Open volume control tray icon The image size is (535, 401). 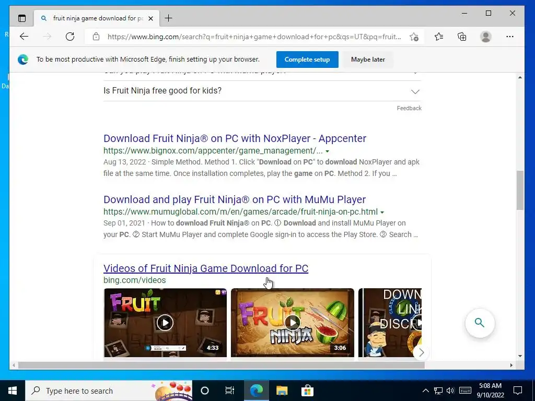coord(450,391)
